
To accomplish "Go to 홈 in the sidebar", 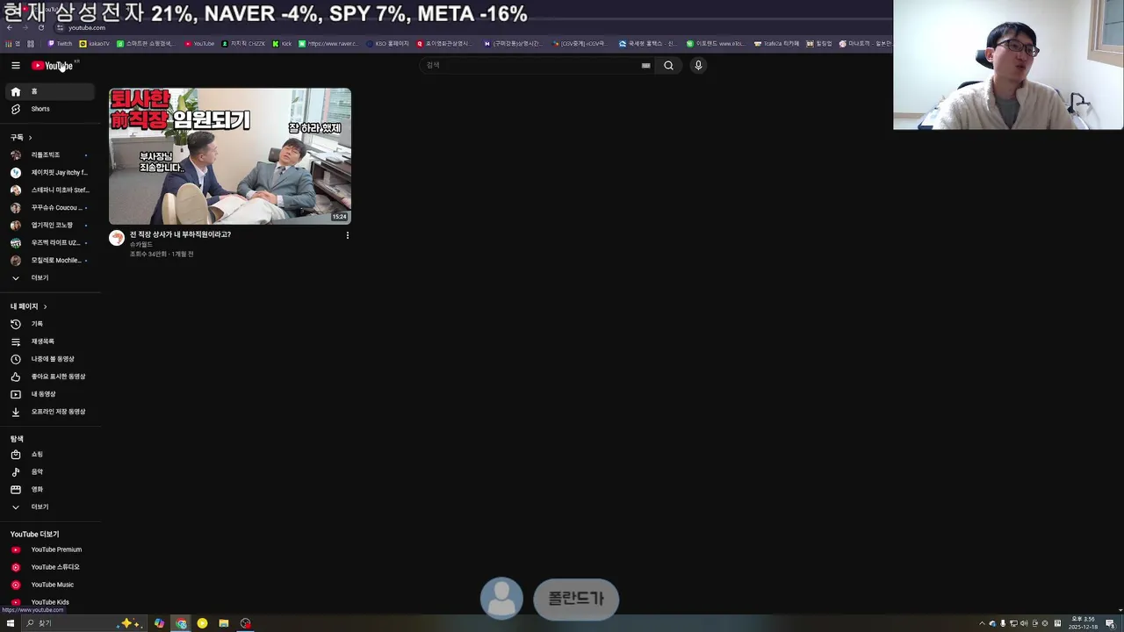I will tap(50, 91).
